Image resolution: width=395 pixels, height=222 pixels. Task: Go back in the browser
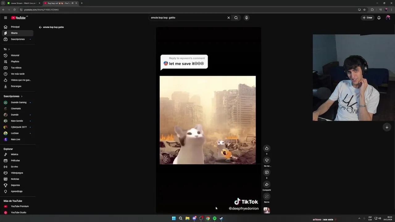click(x=3, y=10)
